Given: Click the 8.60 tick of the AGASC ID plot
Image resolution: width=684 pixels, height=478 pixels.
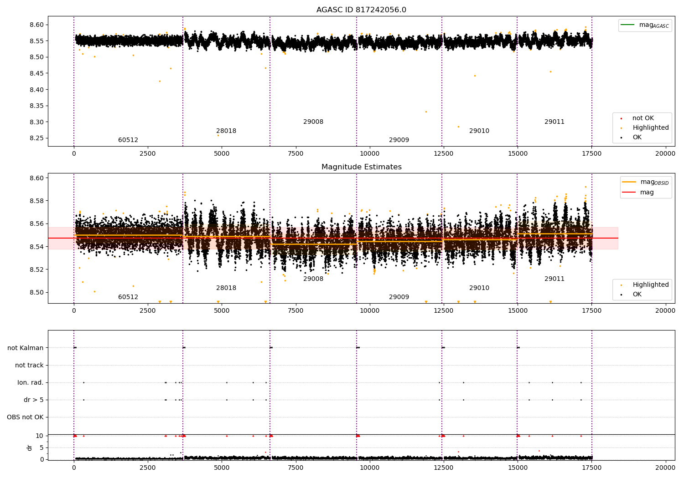Looking at the screenshot, I should [x=36, y=25].
